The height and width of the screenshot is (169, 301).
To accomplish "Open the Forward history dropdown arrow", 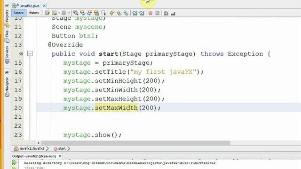I will point(69,13).
